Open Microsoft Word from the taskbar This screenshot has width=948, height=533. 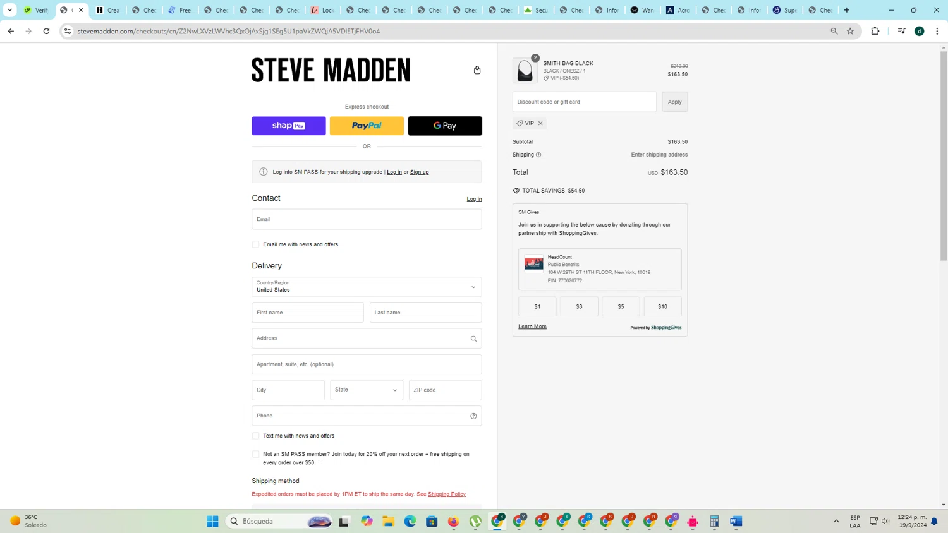736,521
